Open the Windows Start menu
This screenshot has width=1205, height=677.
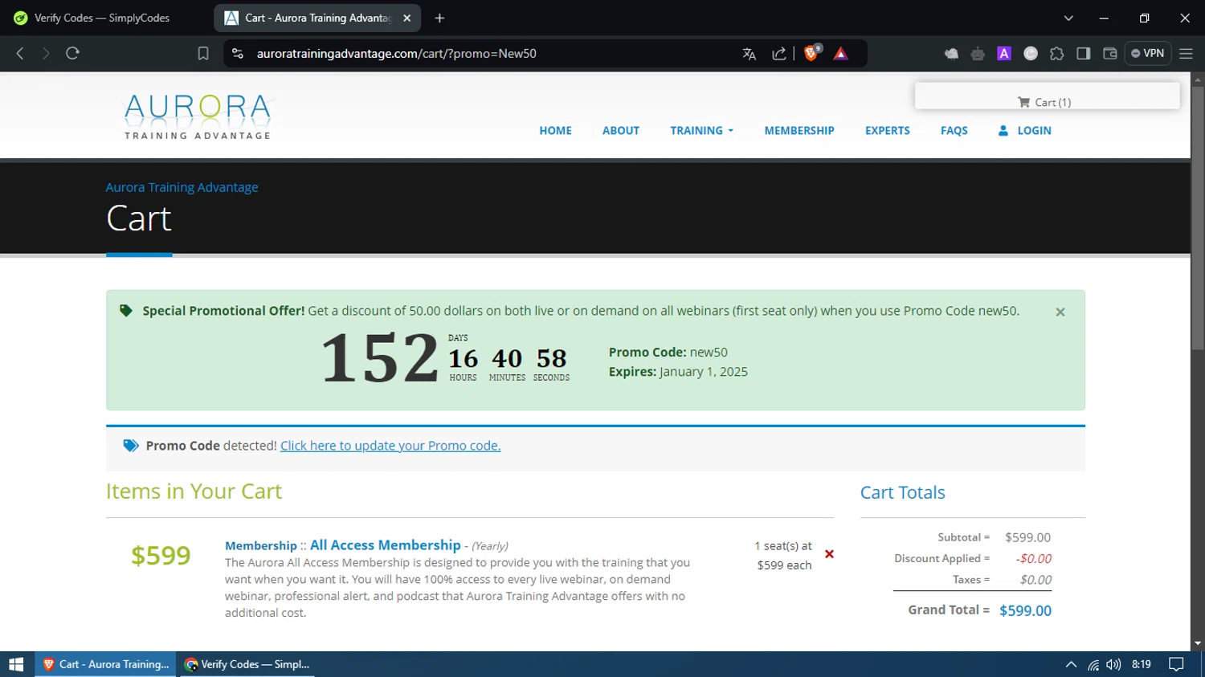pos(16,664)
